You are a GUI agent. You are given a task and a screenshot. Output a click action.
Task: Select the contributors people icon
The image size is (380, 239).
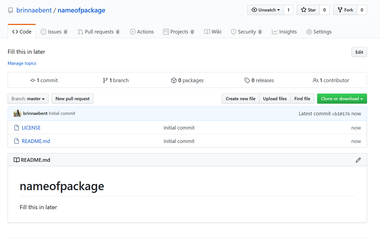point(316,80)
